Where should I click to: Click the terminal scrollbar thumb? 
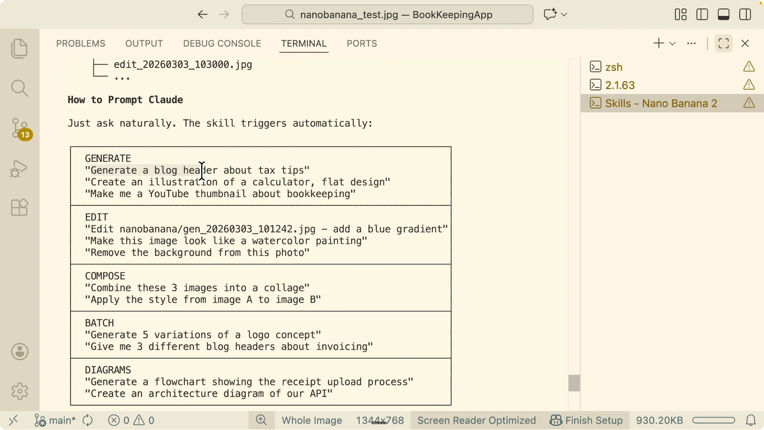(x=574, y=383)
